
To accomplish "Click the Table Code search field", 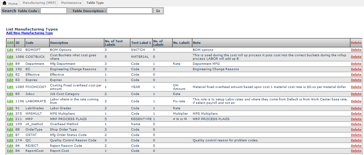I will 53,11.
